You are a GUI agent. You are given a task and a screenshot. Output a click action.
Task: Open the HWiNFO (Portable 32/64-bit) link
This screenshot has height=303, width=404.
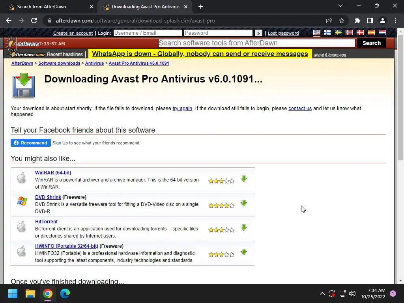(x=66, y=246)
